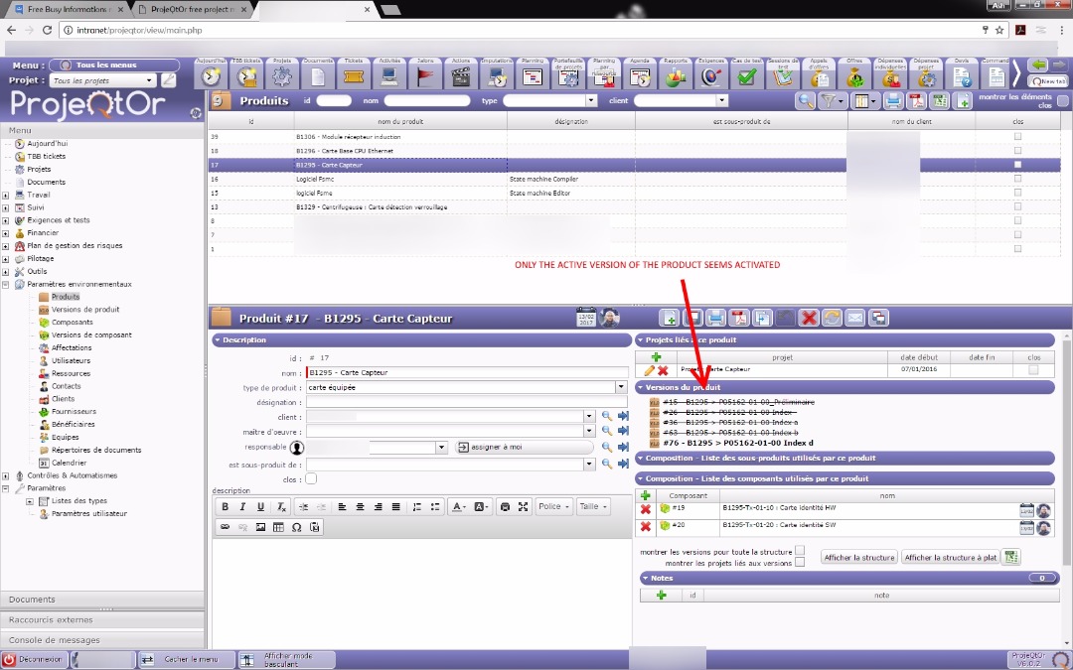Image resolution: width=1073 pixels, height=670 pixels.
Task: Select Composants in the menu tree
Action: 72,322
